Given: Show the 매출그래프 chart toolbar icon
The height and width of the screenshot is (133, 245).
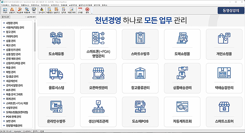Looking at the screenshot, I should click(x=71, y=10).
